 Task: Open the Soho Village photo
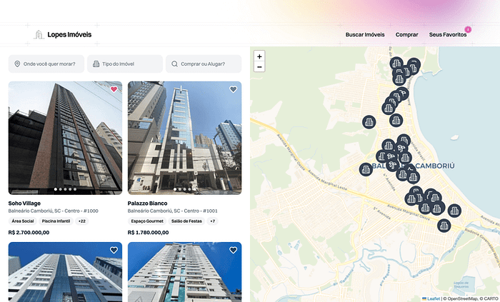tap(65, 138)
